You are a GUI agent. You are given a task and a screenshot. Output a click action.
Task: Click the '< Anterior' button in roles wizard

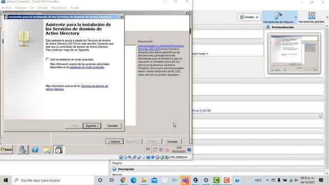[x=114, y=142]
